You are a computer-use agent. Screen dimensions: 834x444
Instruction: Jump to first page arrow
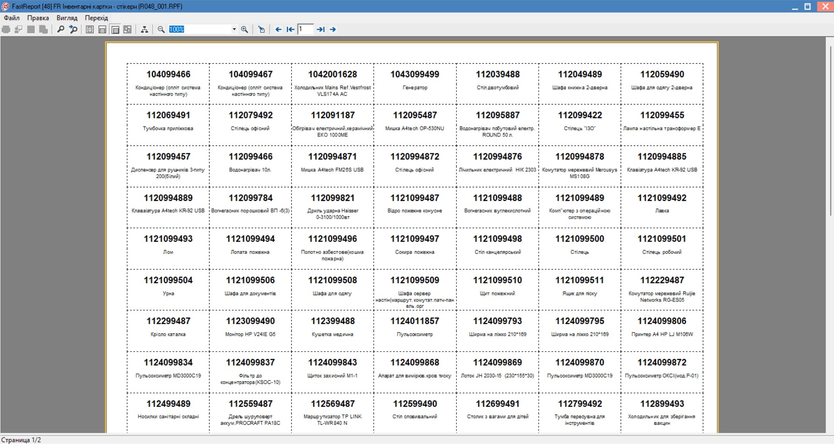click(290, 29)
